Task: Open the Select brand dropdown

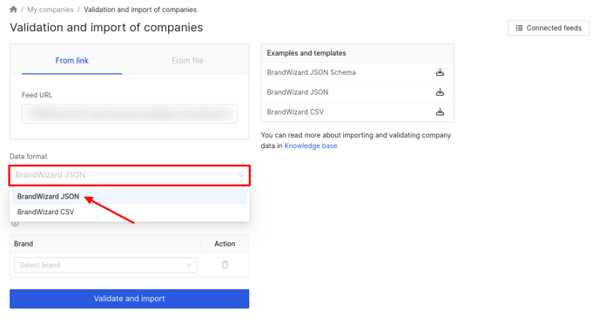Action: tap(105, 265)
